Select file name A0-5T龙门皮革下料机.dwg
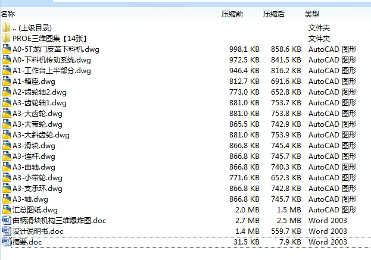This screenshot has width=371, height=260. [x=56, y=49]
